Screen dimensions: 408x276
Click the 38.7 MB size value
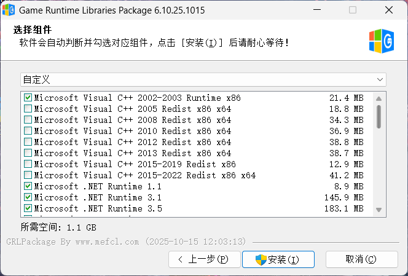tap(347, 153)
